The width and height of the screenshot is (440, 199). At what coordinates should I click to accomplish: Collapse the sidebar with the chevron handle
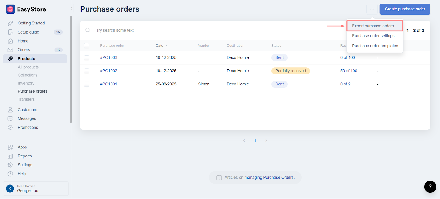point(71,9)
